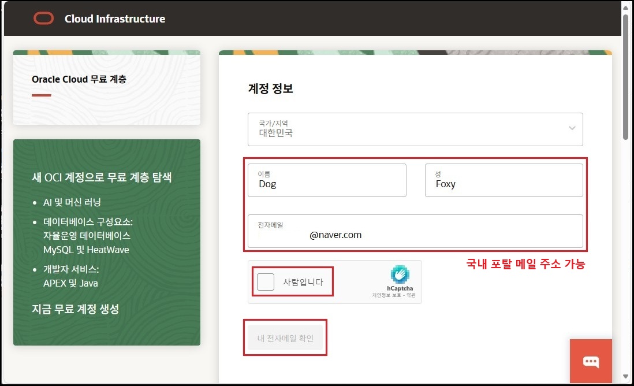Click the 전자메일 email field

pos(415,231)
